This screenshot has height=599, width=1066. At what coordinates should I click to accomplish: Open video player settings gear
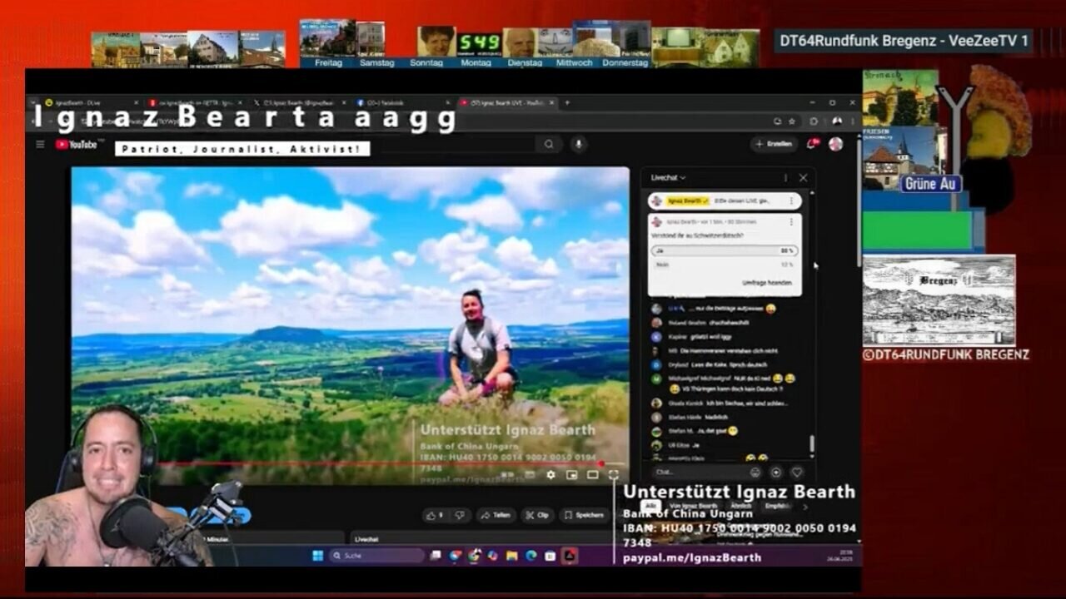tap(550, 475)
